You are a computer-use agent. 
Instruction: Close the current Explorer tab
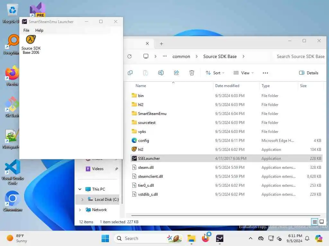pos(147,44)
